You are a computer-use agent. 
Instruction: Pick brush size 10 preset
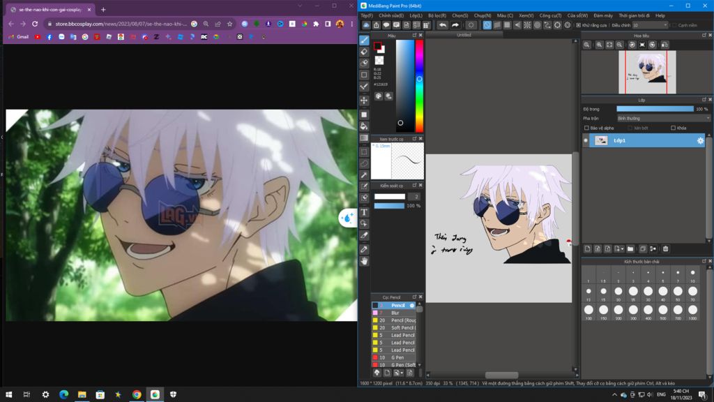pos(692,275)
